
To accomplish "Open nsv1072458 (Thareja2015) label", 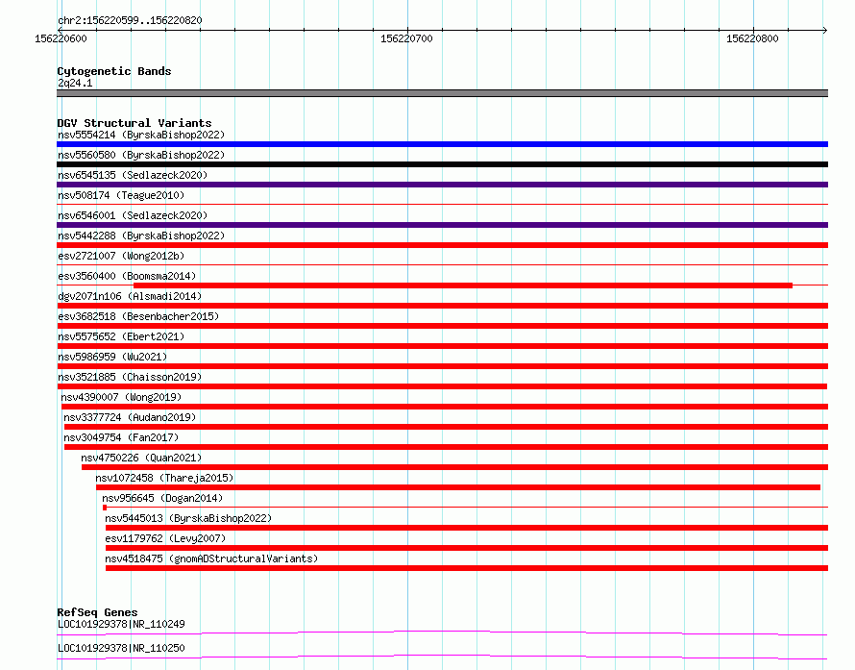I will (164, 478).
